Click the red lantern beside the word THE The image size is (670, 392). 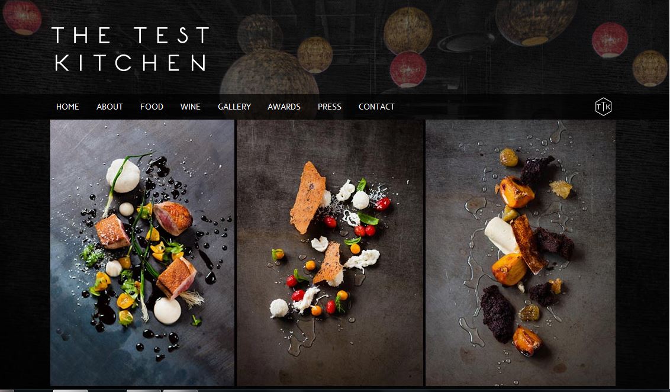coord(22,17)
